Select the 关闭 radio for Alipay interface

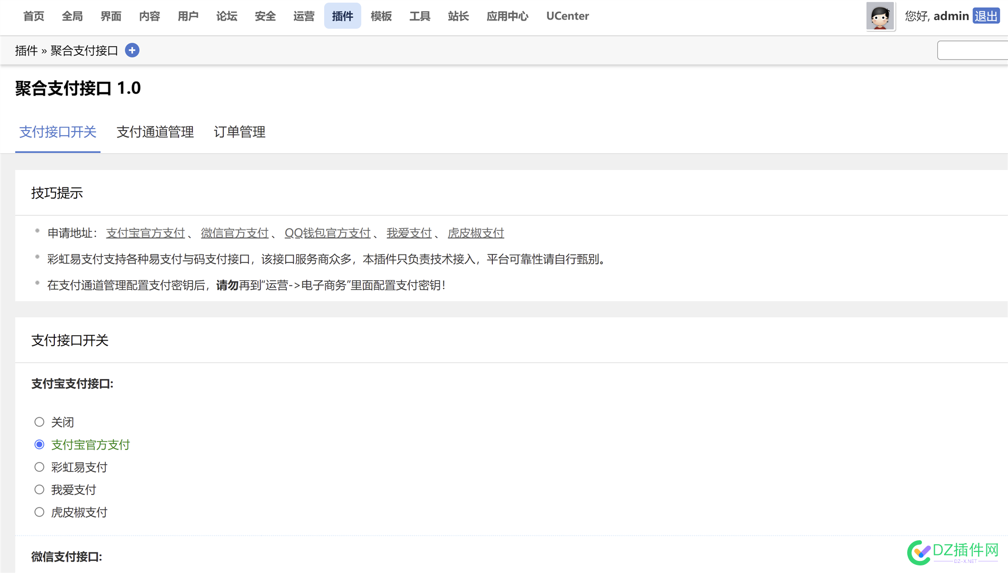coord(39,422)
